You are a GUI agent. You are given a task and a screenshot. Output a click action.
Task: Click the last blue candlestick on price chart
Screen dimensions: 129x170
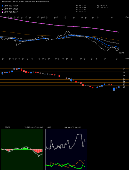point(119,87)
